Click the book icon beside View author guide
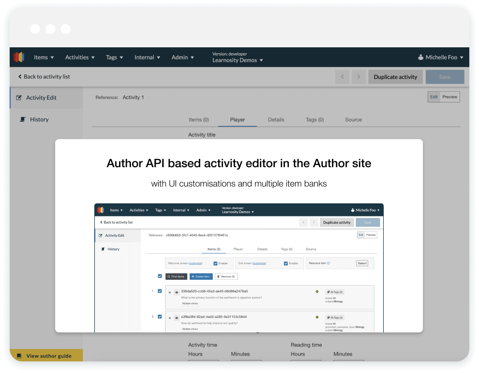The image size is (479, 373). coord(19,356)
